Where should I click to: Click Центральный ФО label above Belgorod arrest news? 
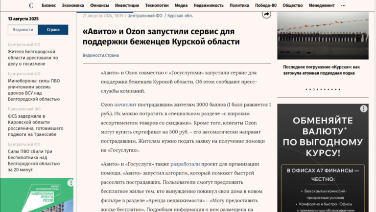(x=24, y=44)
